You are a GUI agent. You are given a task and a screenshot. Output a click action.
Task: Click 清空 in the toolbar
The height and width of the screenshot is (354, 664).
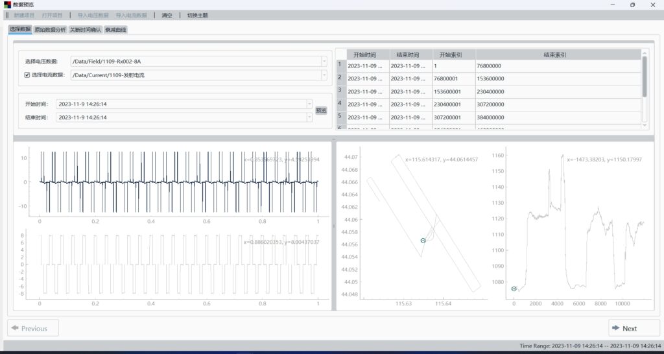click(x=167, y=15)
